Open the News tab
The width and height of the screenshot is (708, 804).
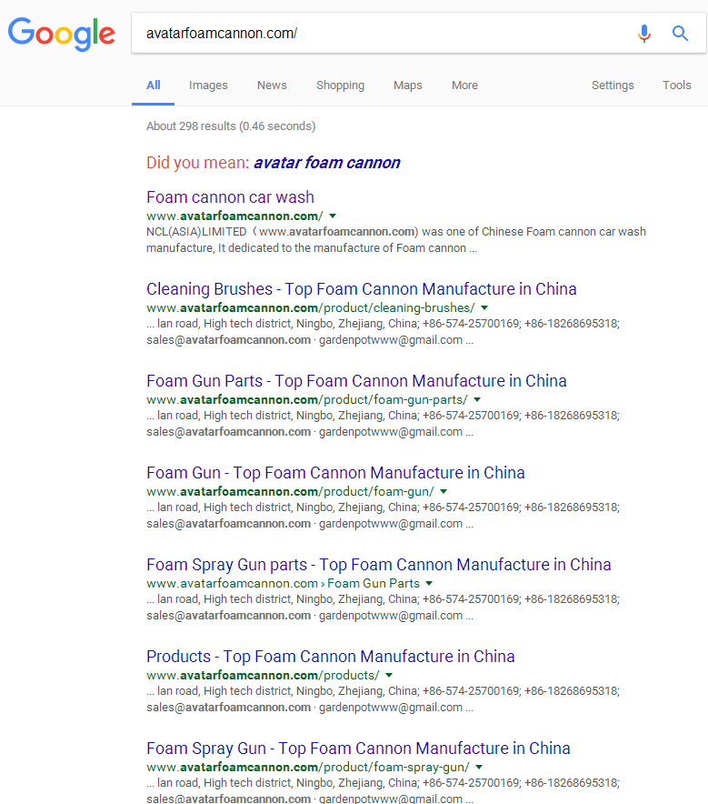(272, 85)
